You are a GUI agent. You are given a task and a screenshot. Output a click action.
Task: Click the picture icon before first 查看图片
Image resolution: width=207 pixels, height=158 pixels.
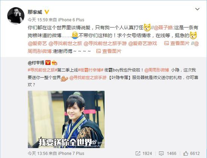166,43
